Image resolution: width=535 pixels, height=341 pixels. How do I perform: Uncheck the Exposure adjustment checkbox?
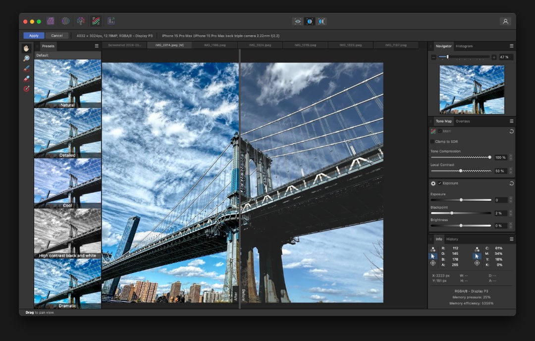(x=441, y=183)
